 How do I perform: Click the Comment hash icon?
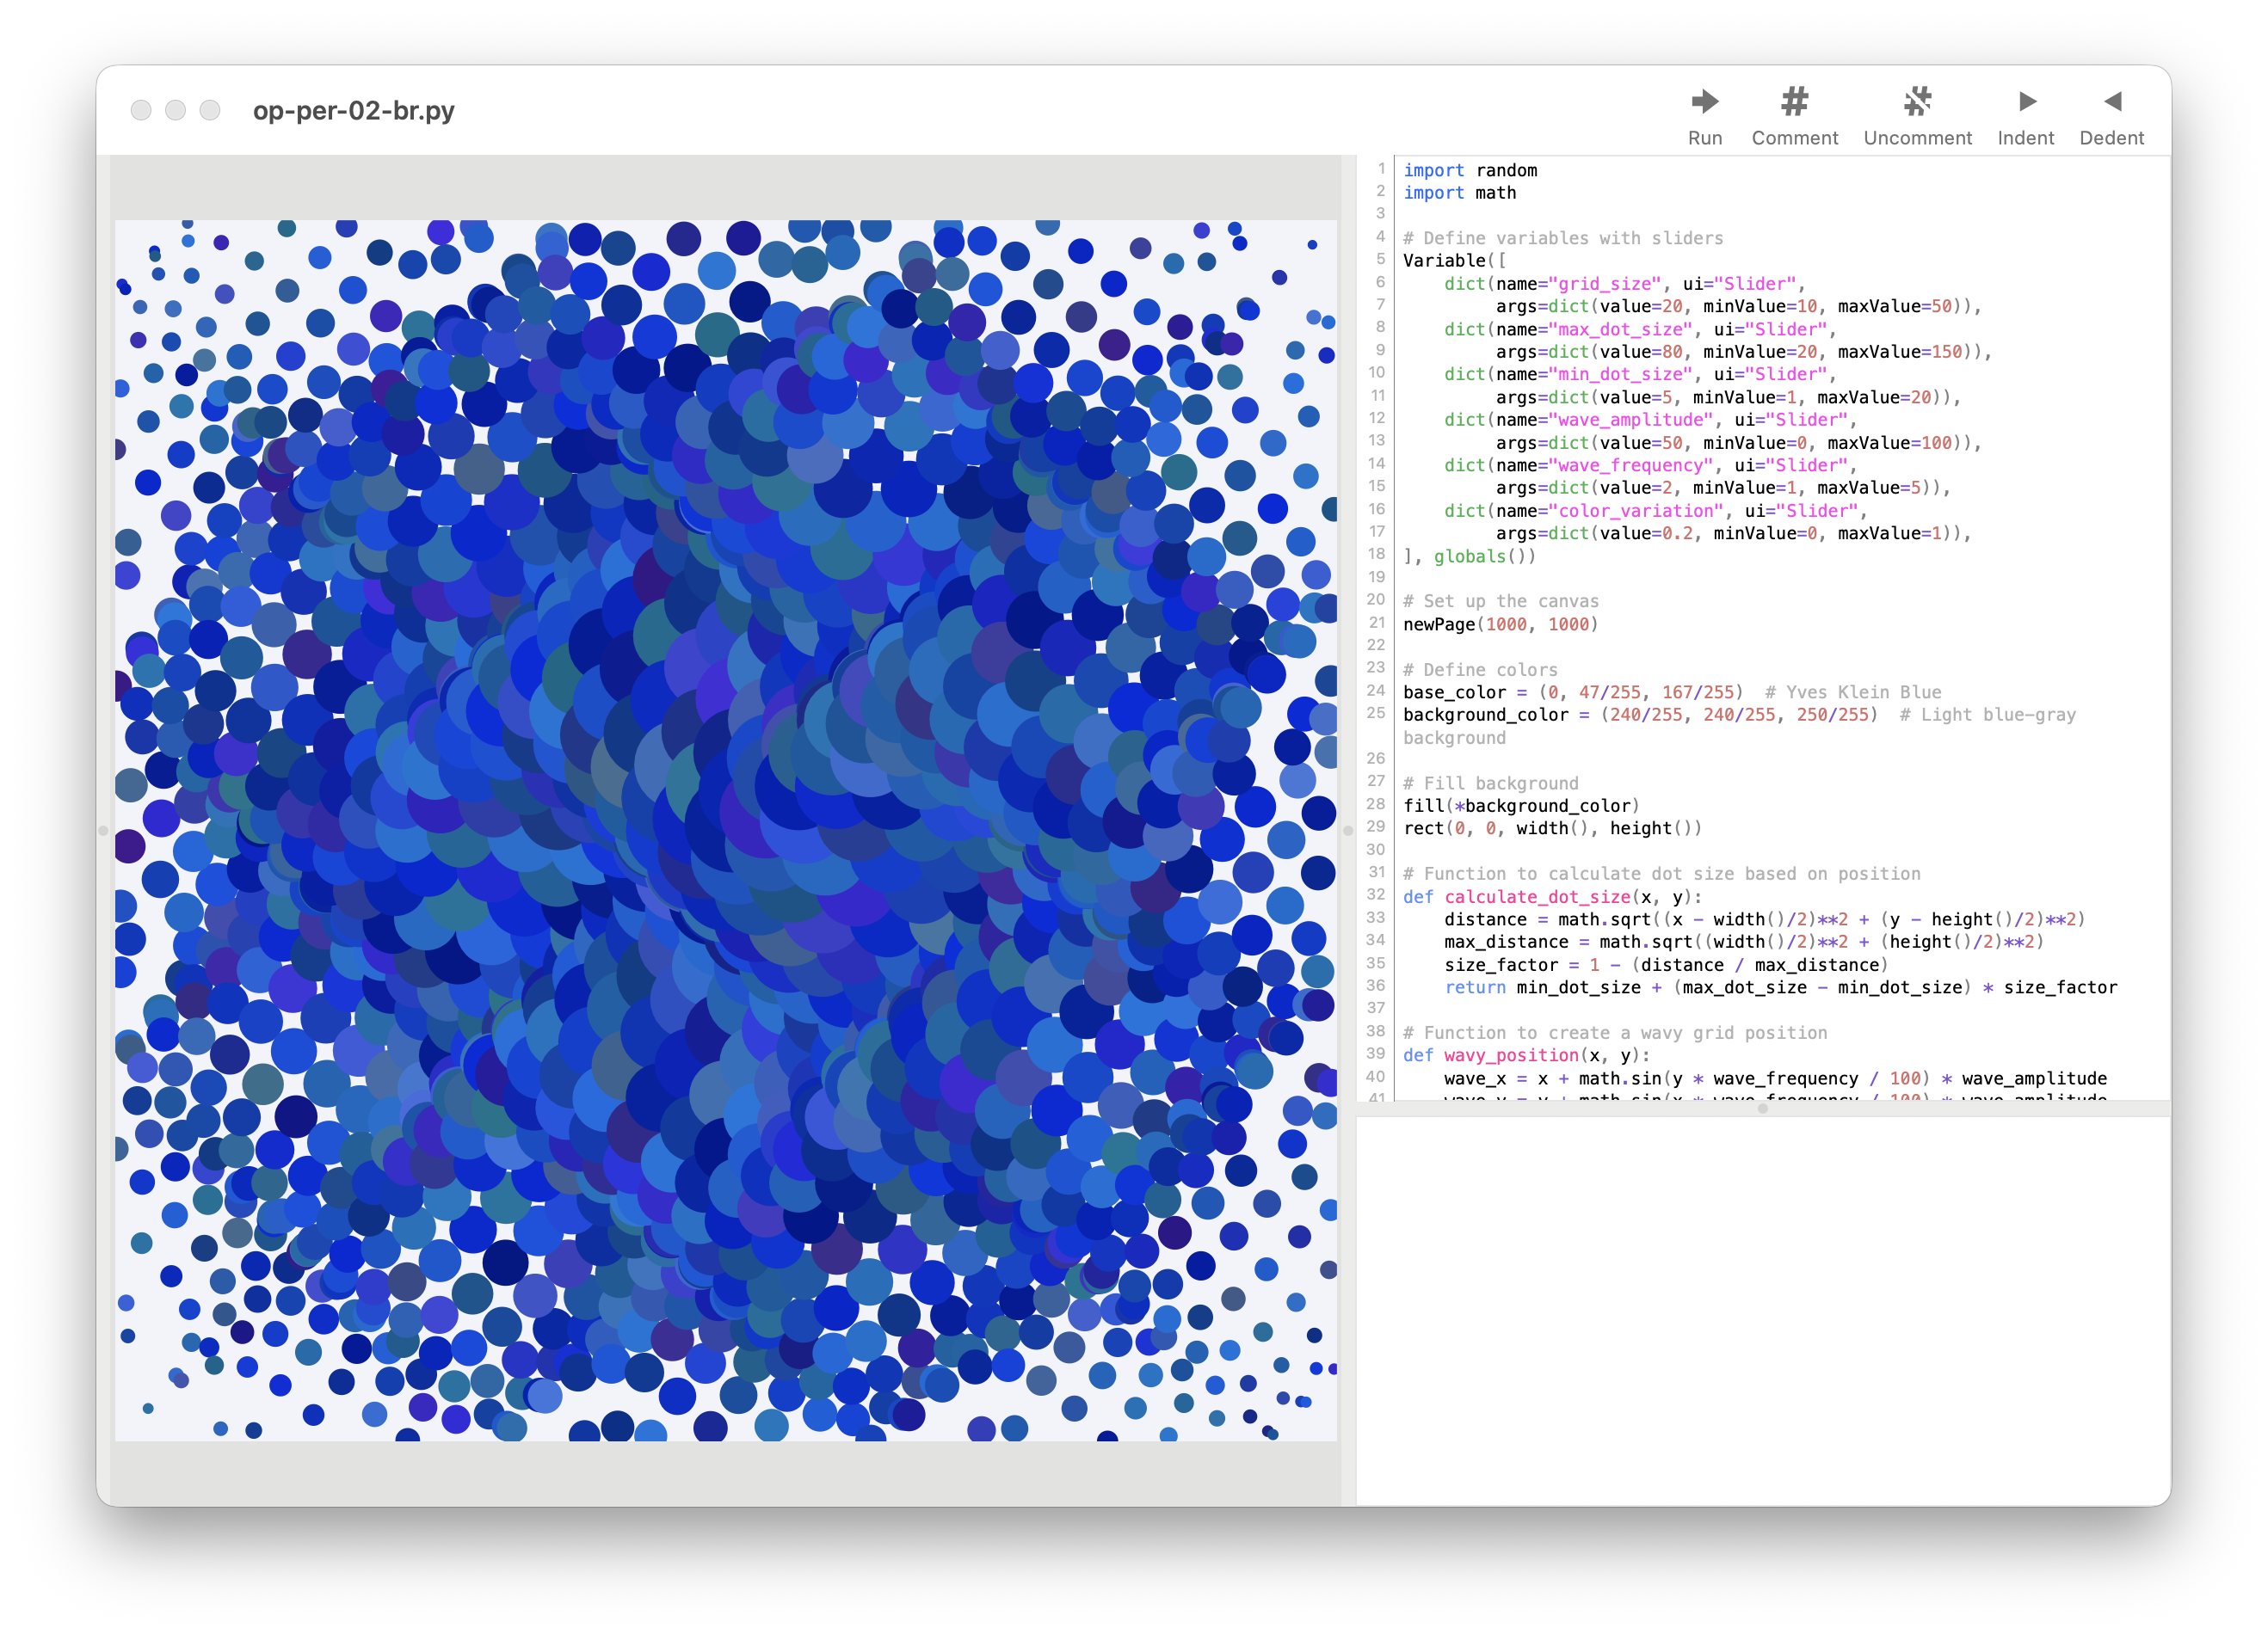tap(1794, 102)
